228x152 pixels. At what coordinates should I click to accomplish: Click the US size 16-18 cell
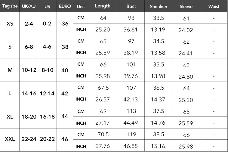point(47,117)
